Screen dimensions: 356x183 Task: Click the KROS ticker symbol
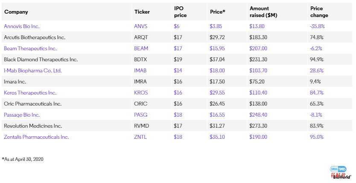(x=141, y=93)
